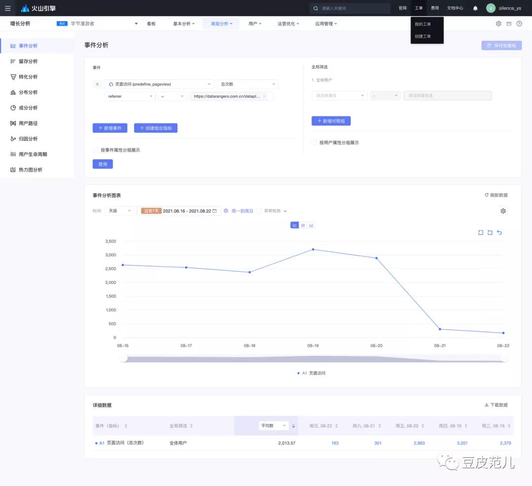The height and width of the screenshot is (486, 532).
Task: Click the 查询 button
Action: tap(102, 164)
